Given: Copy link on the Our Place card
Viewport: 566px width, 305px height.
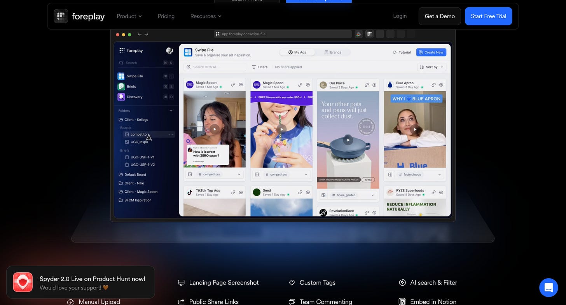Looking at the screenshot, I should [x=367, y=85].
